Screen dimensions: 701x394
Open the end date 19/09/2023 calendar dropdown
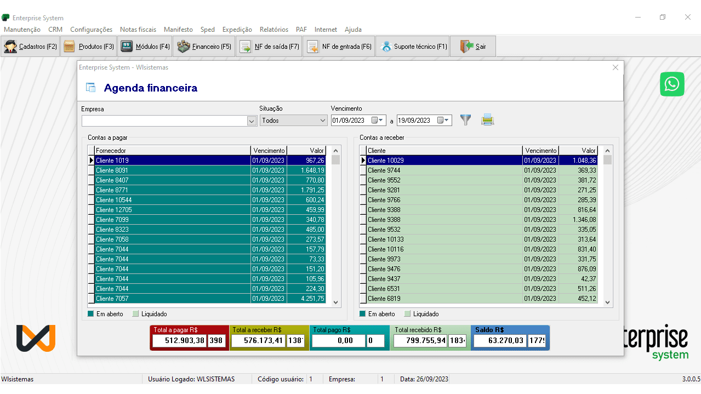[444, 121]
